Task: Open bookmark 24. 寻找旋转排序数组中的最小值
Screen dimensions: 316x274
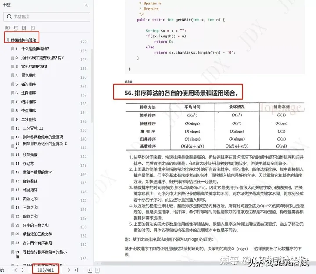Action: point(41,254)
